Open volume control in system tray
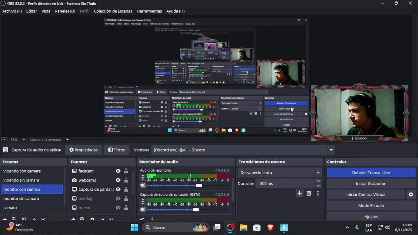418x235 pixels. [388, 227]
